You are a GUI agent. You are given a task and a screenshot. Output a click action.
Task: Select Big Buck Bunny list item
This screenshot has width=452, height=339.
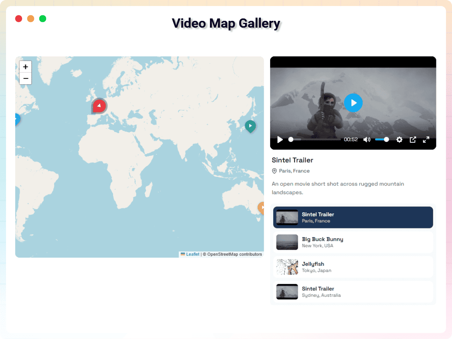[353, 242]
